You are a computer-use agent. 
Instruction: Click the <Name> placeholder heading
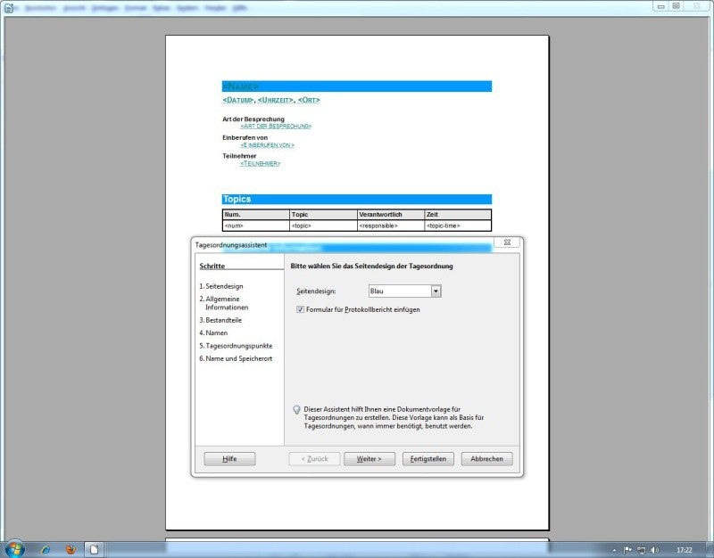[240, 86]
